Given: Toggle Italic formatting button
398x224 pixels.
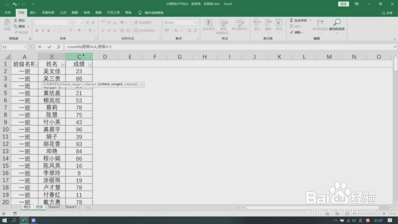Looking at the screenshot, I should [x=43, y=30].
